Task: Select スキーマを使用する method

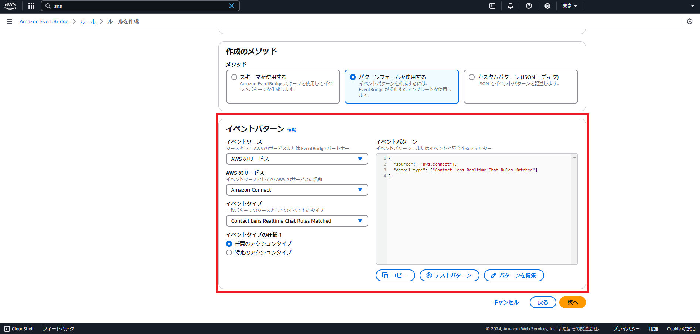Action: [283, 87]
